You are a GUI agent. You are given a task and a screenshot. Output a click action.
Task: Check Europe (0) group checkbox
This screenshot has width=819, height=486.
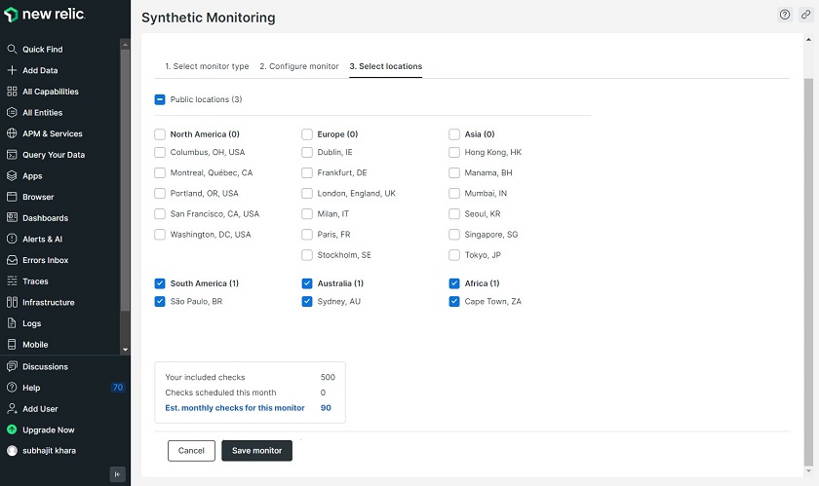307,134
